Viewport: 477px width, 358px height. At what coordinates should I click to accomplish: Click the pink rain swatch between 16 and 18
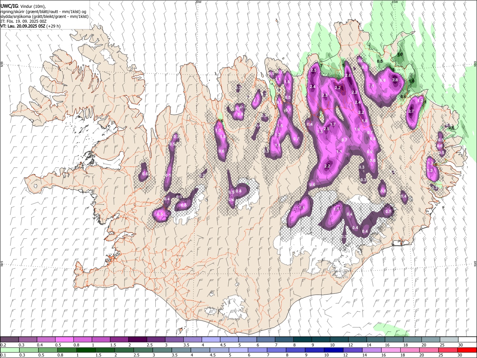[x=390, y=350]
